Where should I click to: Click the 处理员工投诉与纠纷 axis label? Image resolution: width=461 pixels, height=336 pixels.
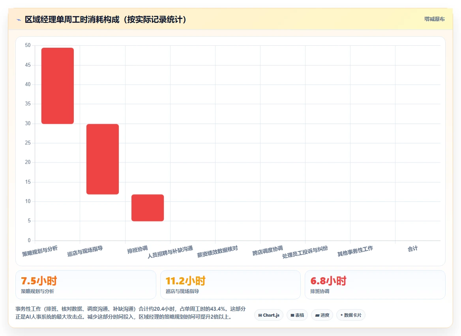click(x=305, y=252)
